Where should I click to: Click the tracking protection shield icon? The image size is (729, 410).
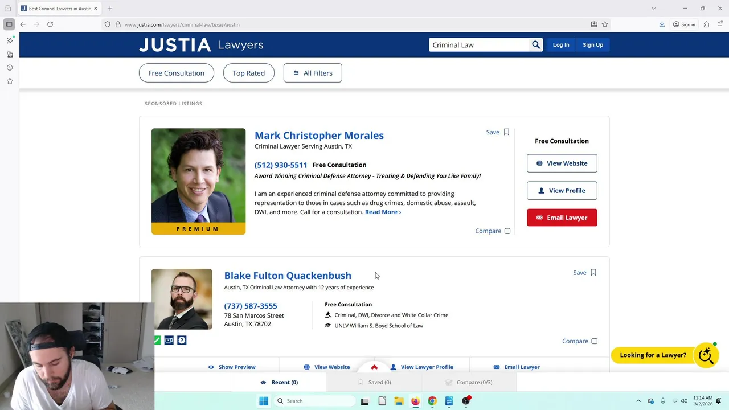pos(107,24)
